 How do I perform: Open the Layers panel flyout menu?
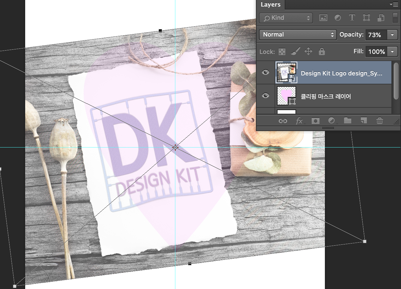[394, 4]
